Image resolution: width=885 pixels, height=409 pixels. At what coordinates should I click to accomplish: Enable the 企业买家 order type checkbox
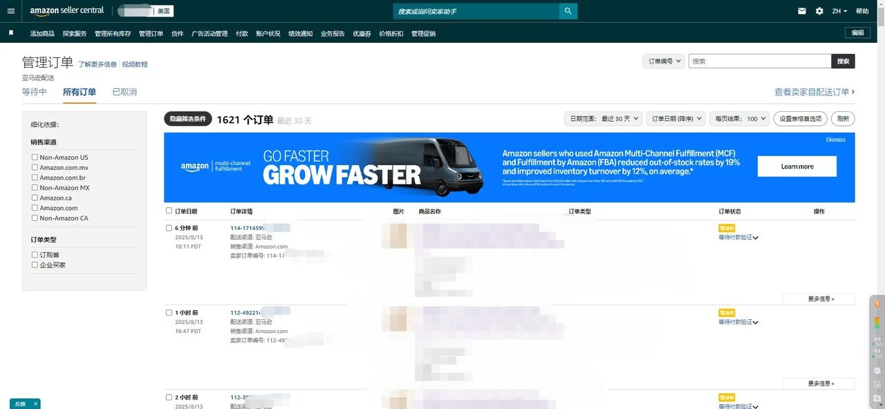pyautogui.click(x=35, y=265)
